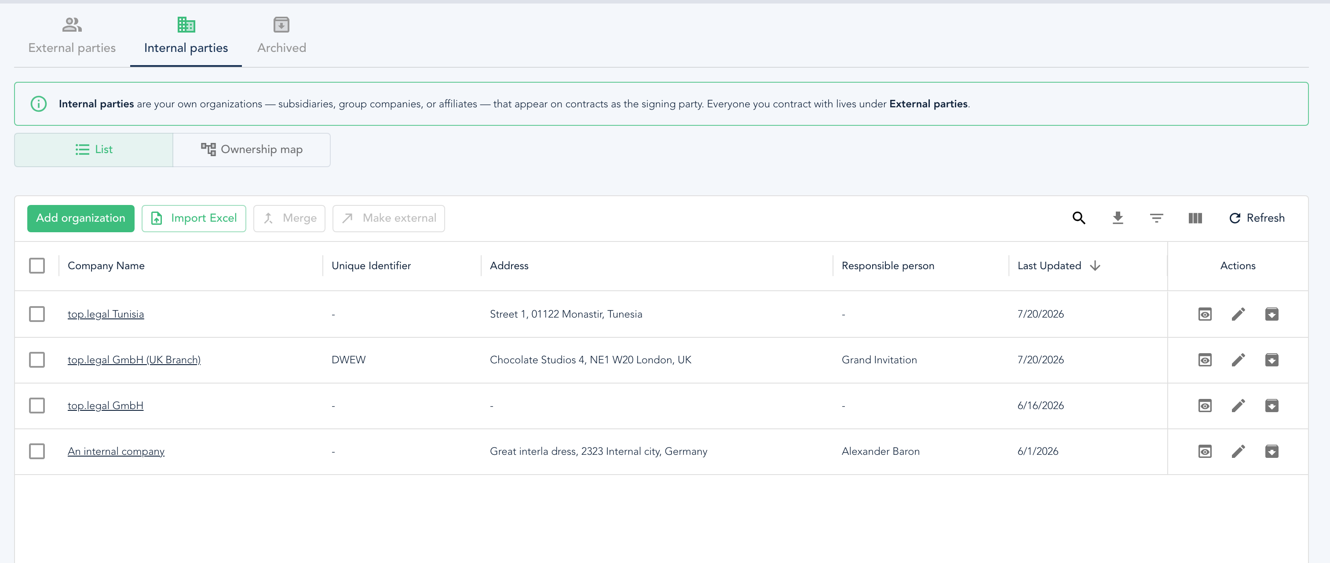Open the filter list icon
1330x563 pixels.
point(1156,218)
